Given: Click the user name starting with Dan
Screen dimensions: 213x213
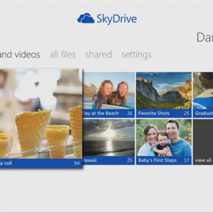Looking at the screenshot, I should tap(205, 37).
